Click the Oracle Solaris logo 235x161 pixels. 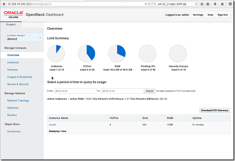point(13,15)
